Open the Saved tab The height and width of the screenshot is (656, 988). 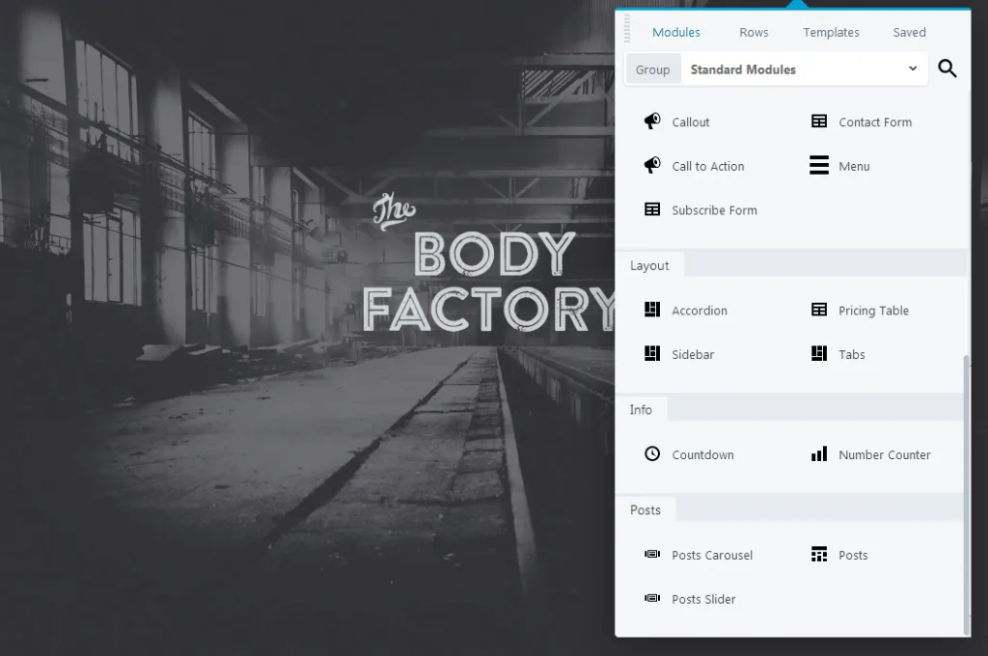point(909,32)
